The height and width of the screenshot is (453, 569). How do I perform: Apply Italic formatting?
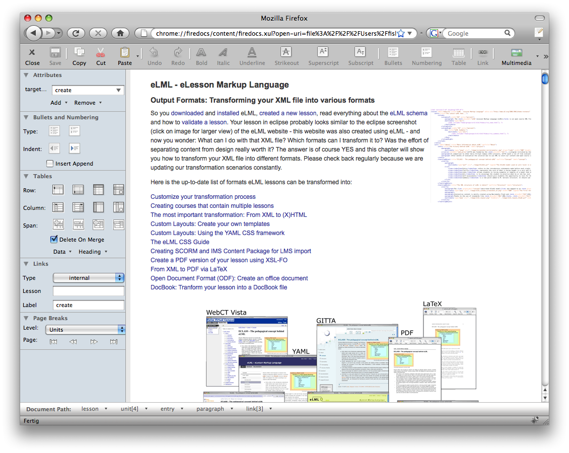[223, 52]
